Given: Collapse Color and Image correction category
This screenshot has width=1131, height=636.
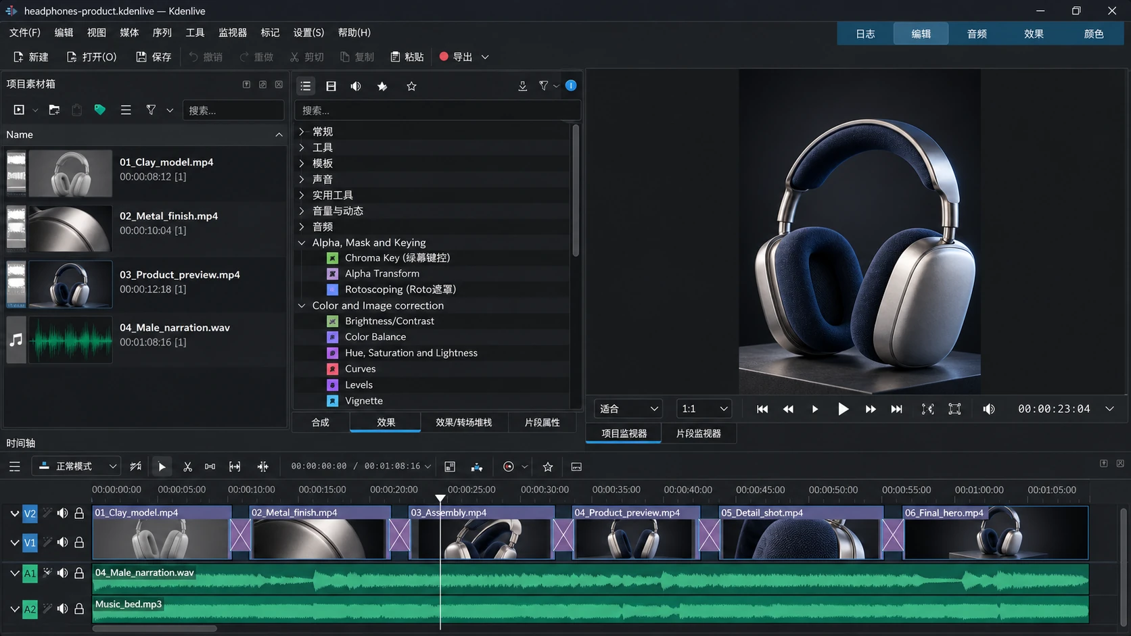Looking at the screenshot, I should coord(302,305).
